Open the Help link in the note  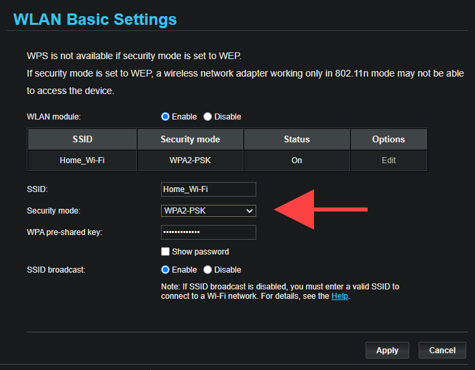pyautogui.click(x=339, y=296)
